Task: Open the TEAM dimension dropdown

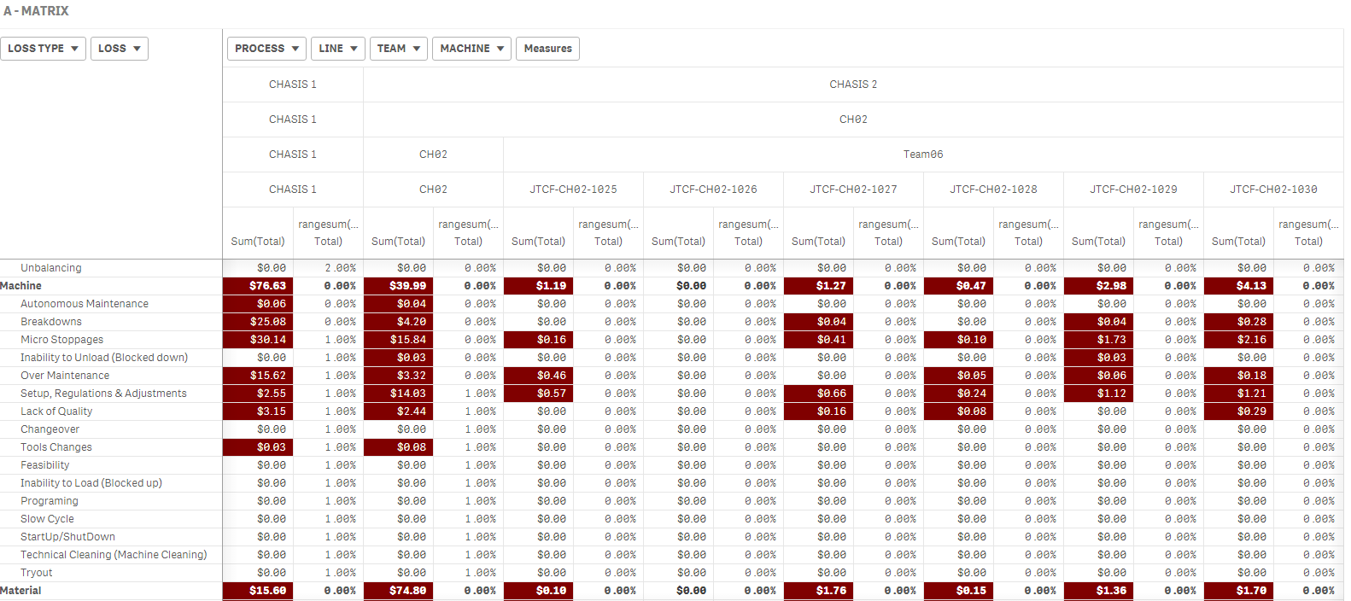Action: (398, 49)
